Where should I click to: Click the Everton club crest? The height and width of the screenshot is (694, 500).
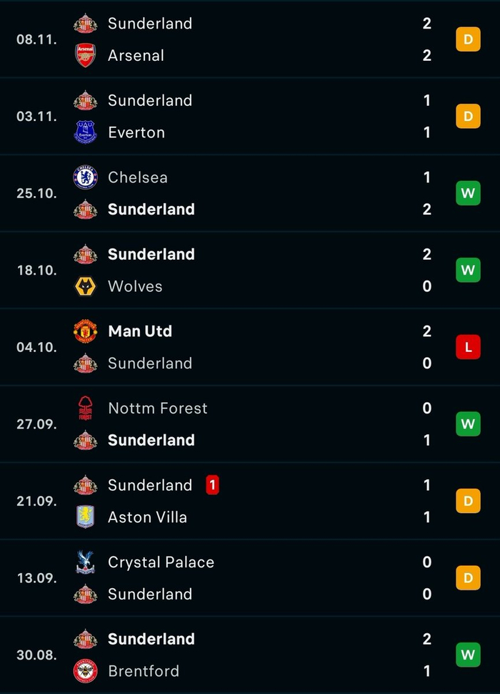click(x=86, y=132)
